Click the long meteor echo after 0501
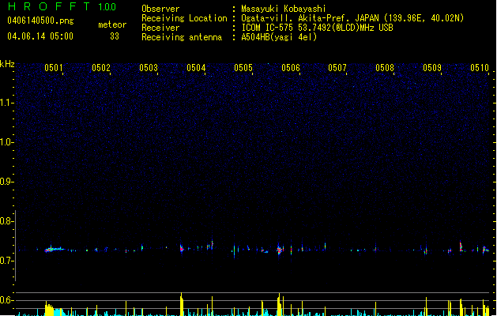 [55, 250]
